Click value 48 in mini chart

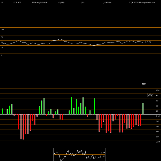(x=104, y=153)
